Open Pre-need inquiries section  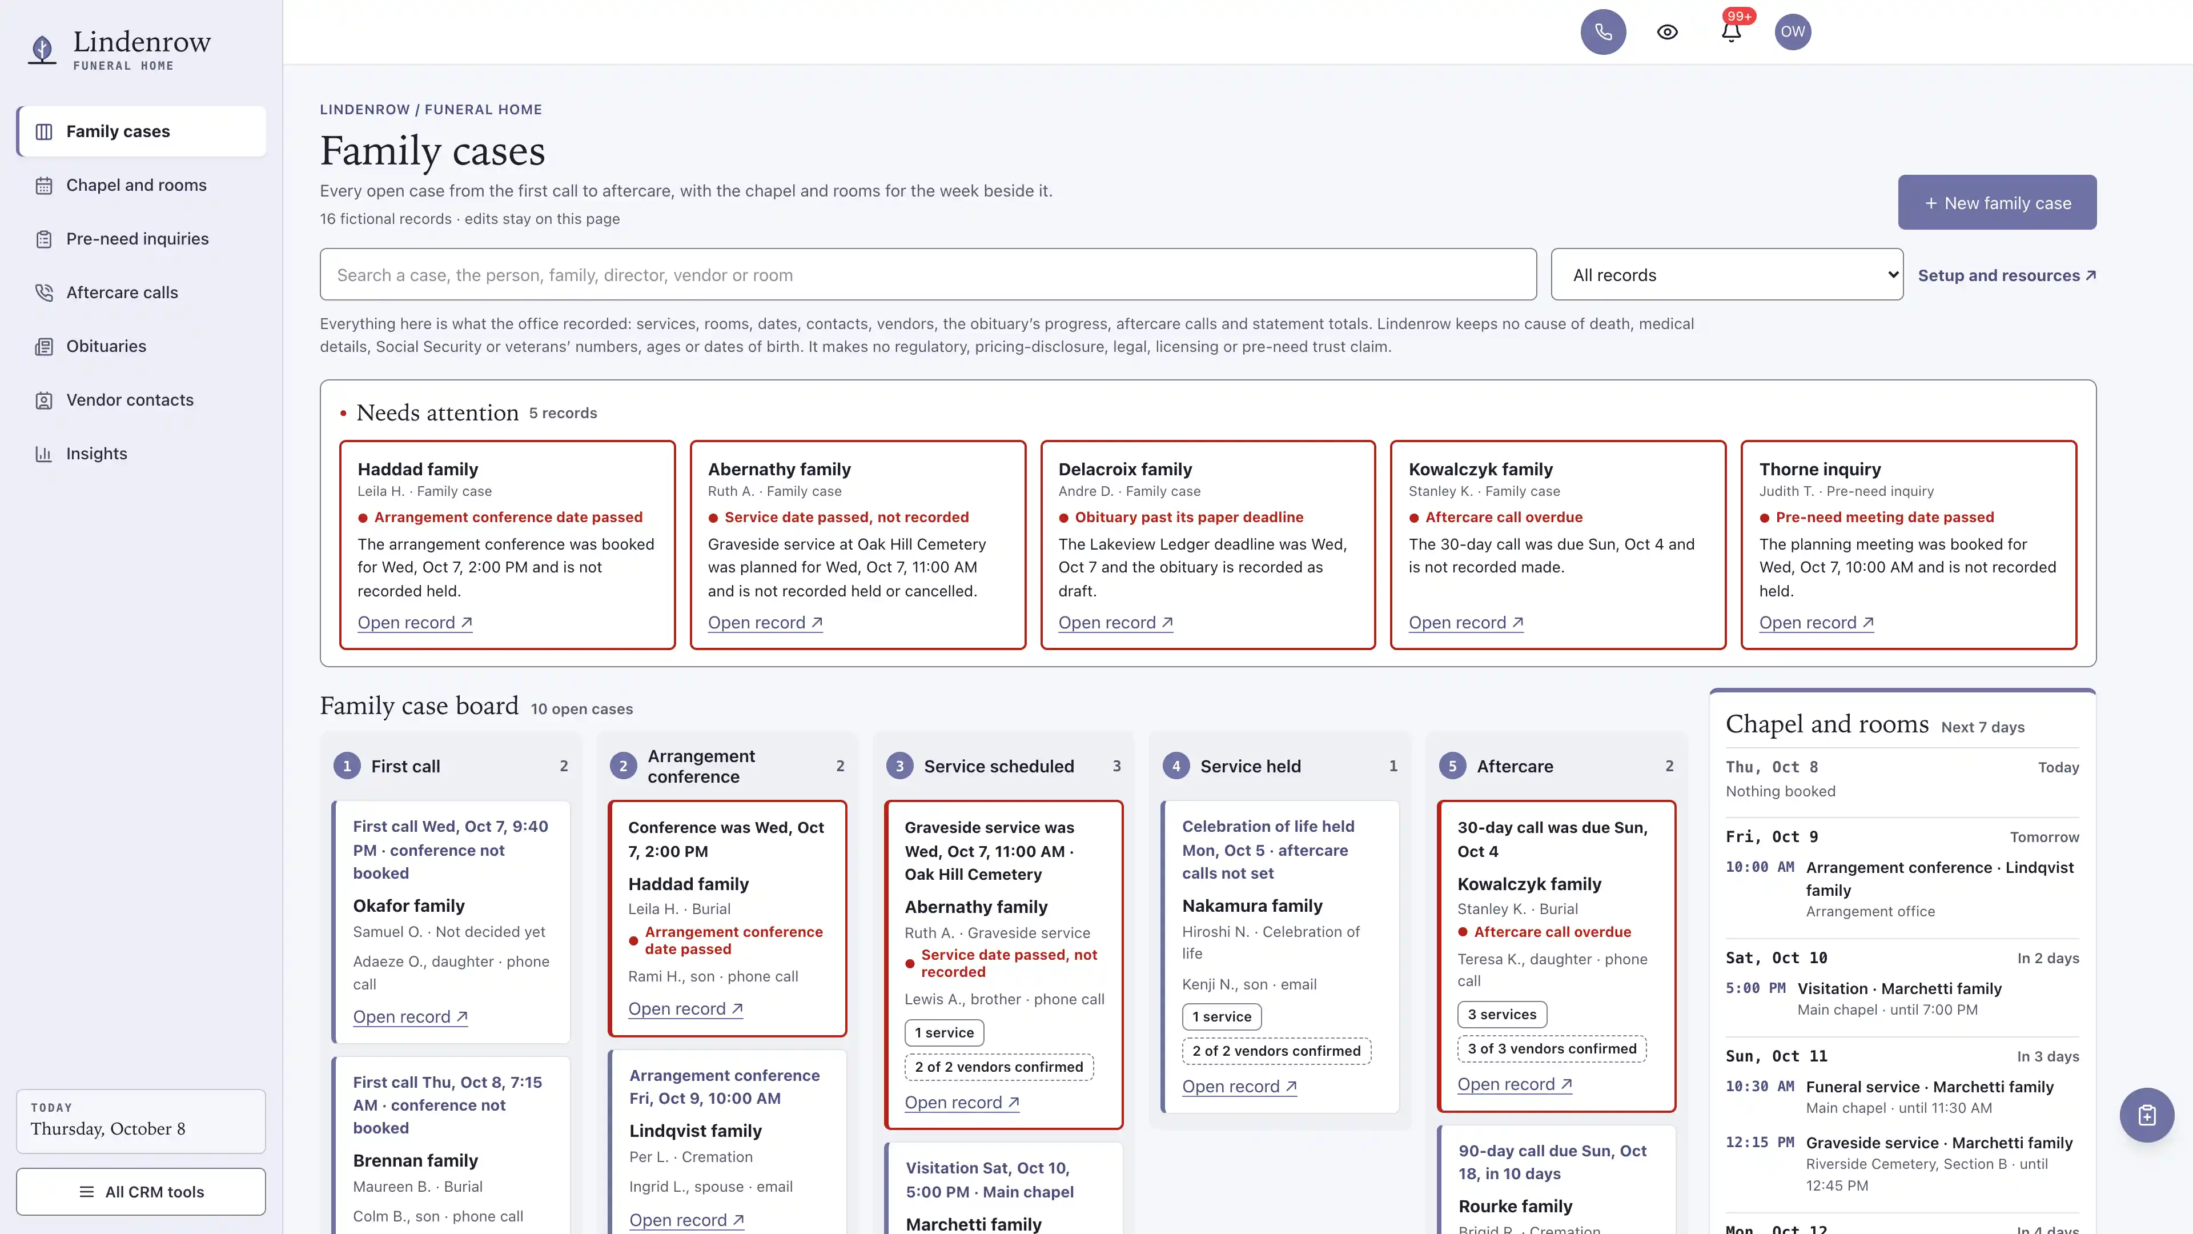click(x=141, y=238)
